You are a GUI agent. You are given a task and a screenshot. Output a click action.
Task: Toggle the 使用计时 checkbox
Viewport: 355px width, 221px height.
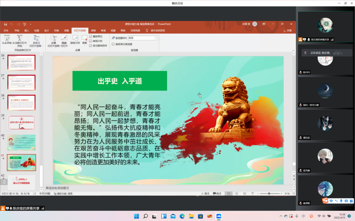pos(90,41)
